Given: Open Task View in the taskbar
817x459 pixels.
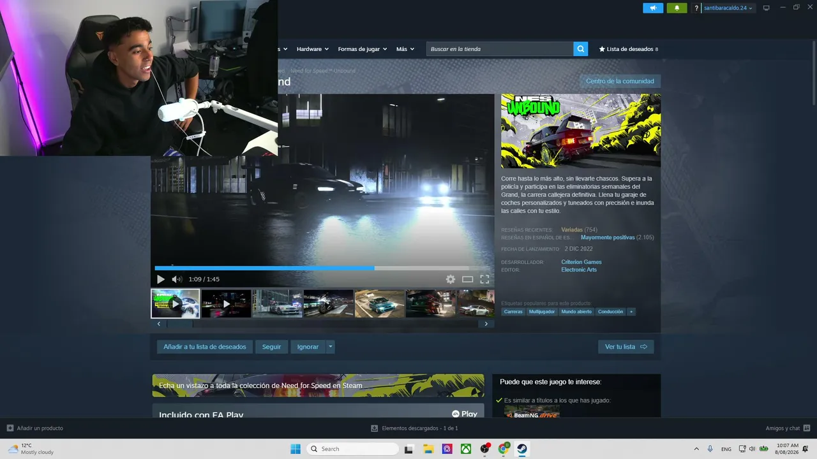Looking at the screenshot, I should (x=409, y=449).
